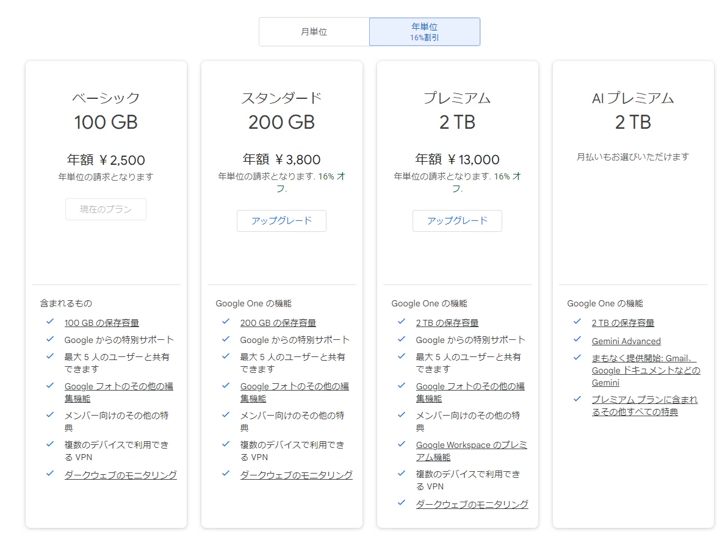Click checkmark beside ベーシック ダークウェブのモニタリング
Screen dimensions: 728x534
[50, 474]
